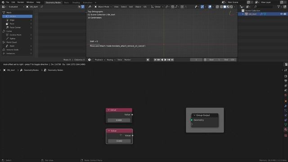
Task: Toggle snapping magnet button
Action: [172, 7]
